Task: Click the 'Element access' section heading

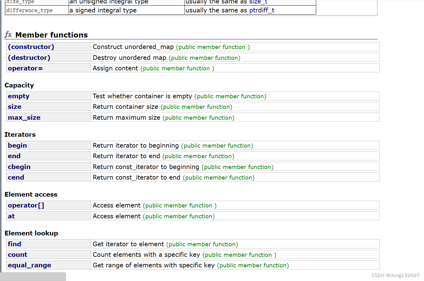Action: tap(31, 194)
